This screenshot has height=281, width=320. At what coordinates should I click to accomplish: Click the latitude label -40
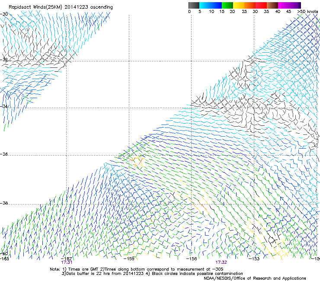[4, 254]
